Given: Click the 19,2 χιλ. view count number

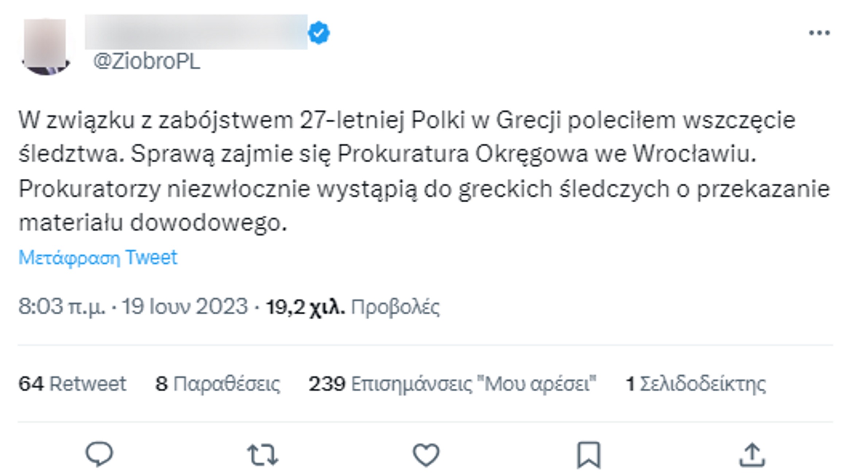Looking at the screenshot, I should (305, 307).
